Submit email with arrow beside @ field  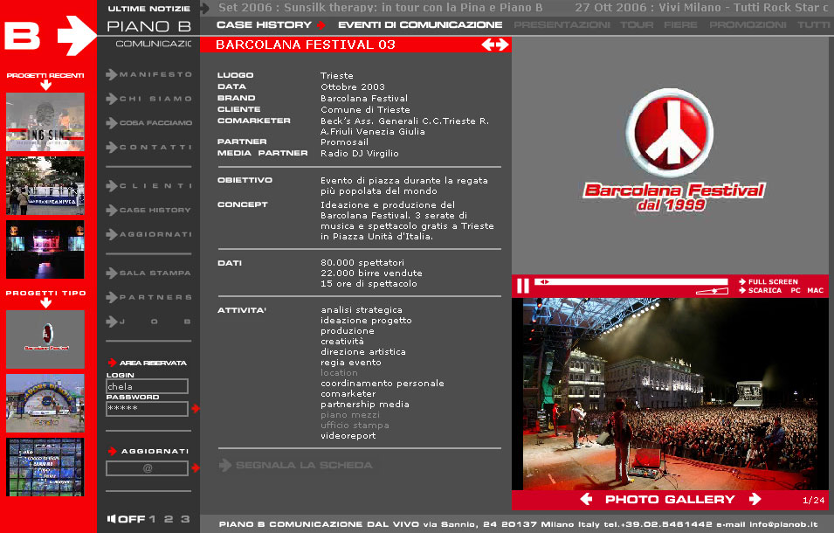coord(196,468)
